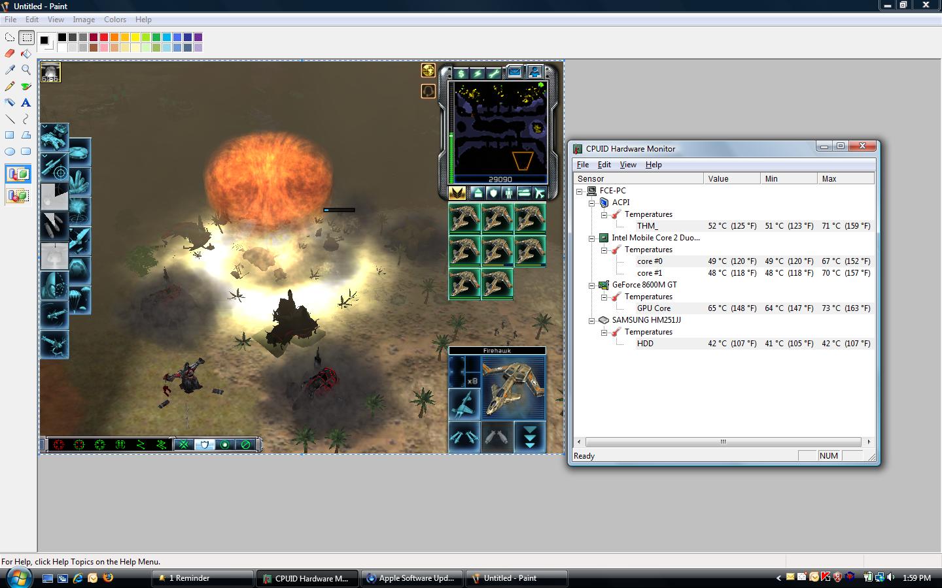Choose the Pencil tool in Paint

[x=10, y=86]
